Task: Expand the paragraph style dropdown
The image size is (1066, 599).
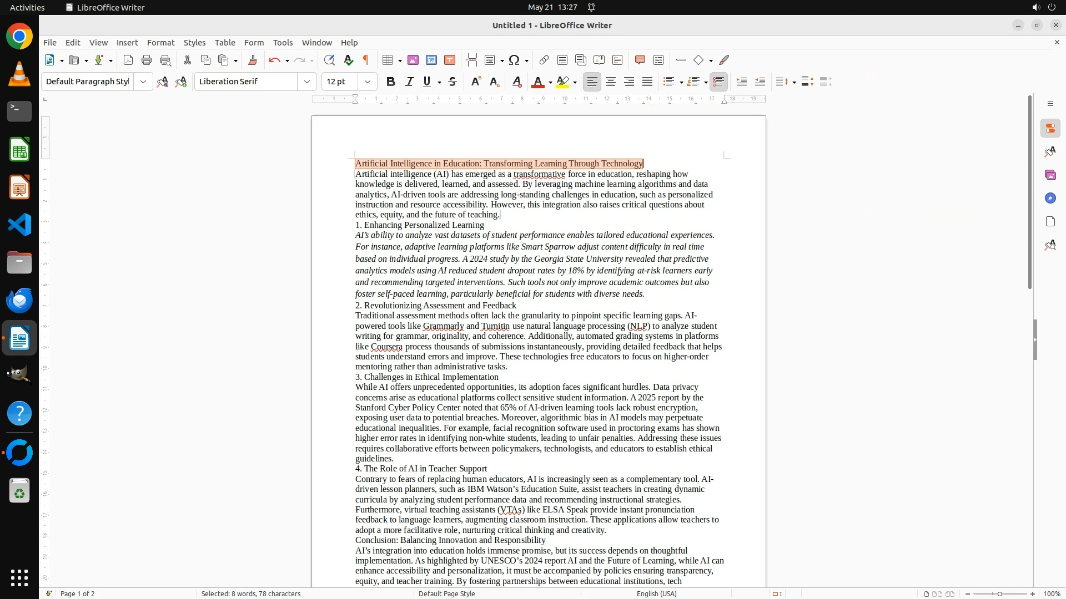Action: 143,82
